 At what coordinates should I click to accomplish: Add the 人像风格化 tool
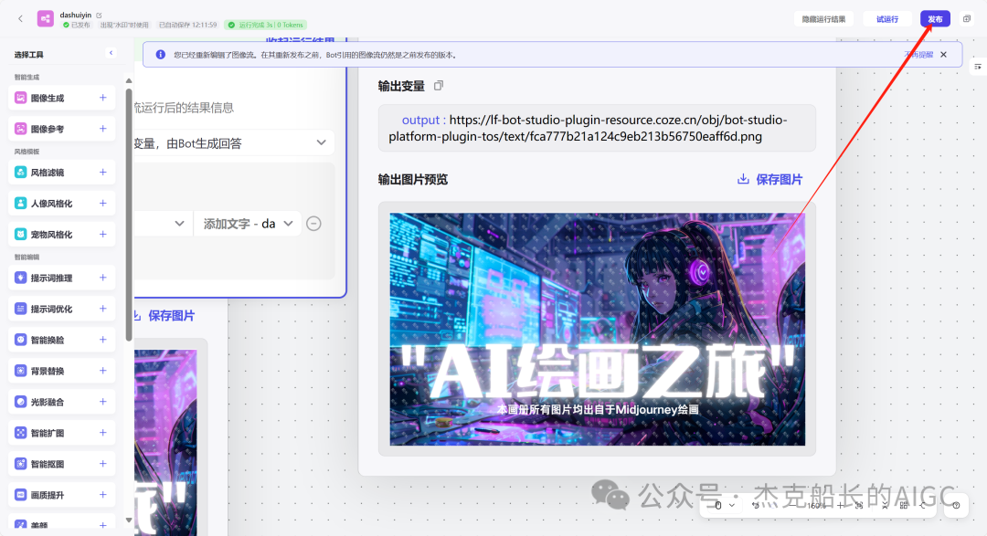pyautogui.click(x=102, y=203)
